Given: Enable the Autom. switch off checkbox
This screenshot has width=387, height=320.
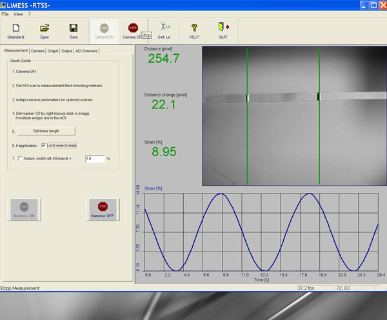Looking at the screenshot, I should [19, 158].
